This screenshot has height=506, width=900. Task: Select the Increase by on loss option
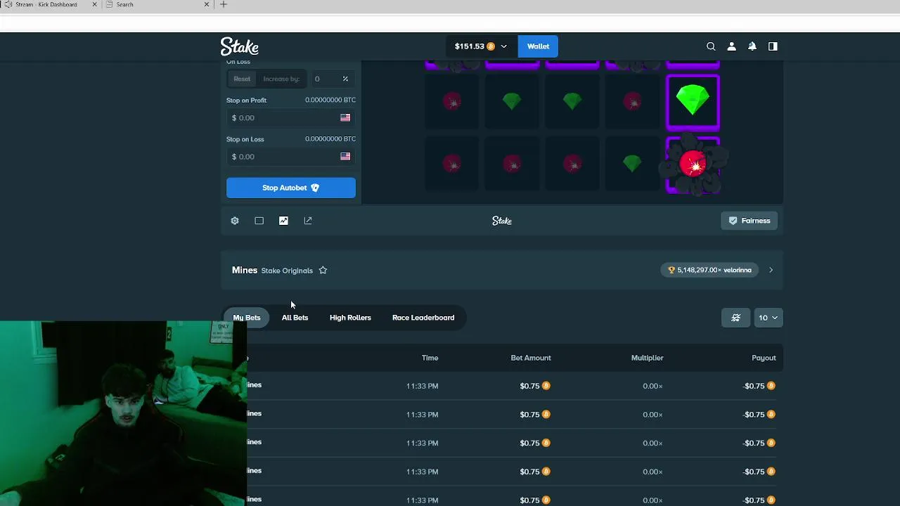pos(281,79)
